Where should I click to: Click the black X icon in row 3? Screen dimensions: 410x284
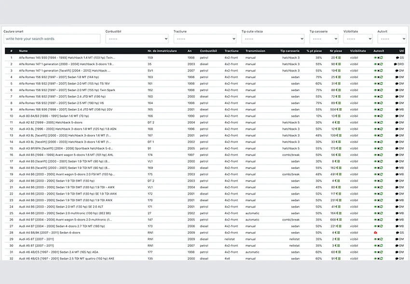[378, 71]
